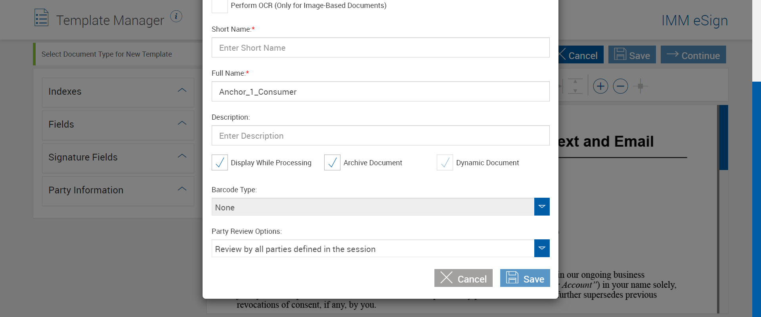Zoom out with the minus circle icon
This screenshot has width=761, height=317.
620,86
